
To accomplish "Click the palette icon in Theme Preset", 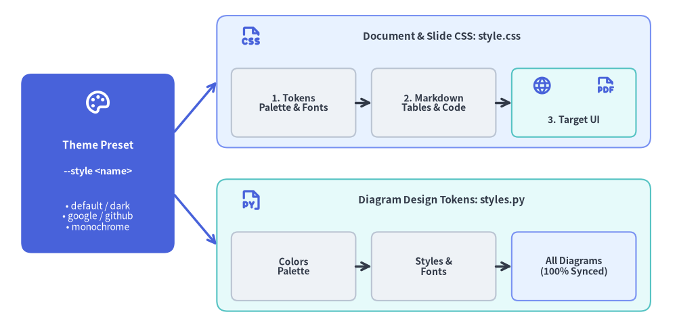I will pos(97,103).
